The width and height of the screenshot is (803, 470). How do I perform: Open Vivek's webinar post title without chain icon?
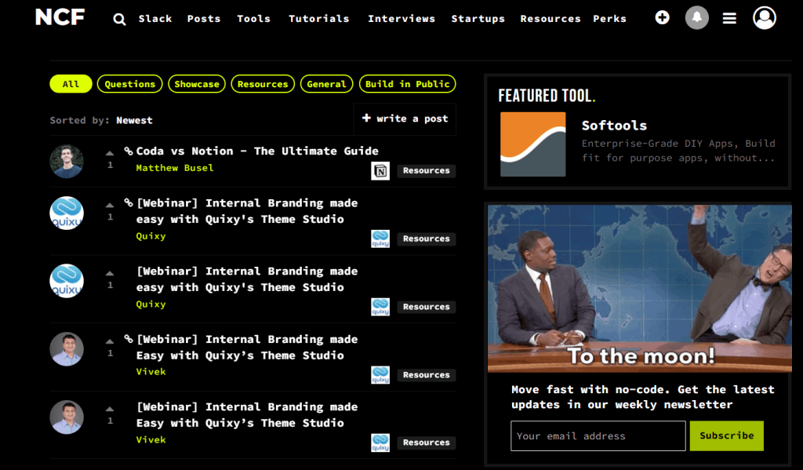click(247, 414)
